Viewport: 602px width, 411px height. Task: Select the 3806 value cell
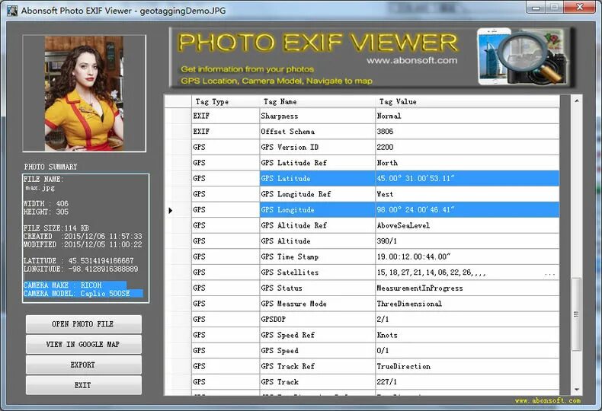pos(467,132)
